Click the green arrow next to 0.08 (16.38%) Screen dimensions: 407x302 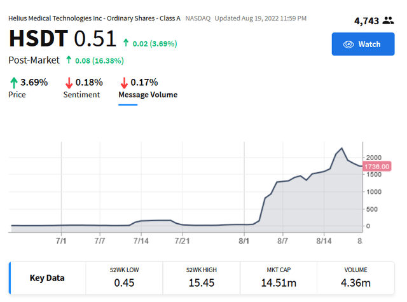[69, 60]
